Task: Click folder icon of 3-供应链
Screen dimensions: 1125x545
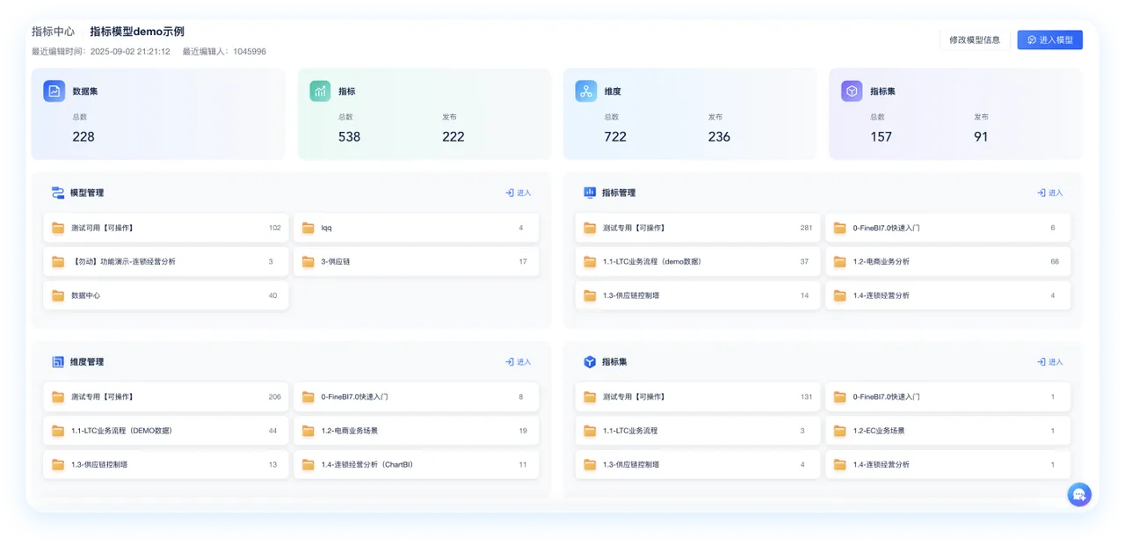Action: point(308,261)
